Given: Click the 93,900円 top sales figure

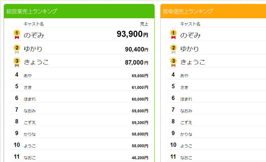Looking at the screenshot, I should 132,34.
